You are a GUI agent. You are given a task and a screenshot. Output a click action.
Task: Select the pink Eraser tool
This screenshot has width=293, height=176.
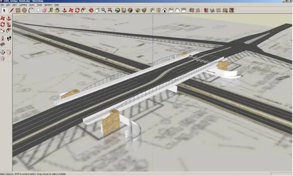[x=44, y=11]
